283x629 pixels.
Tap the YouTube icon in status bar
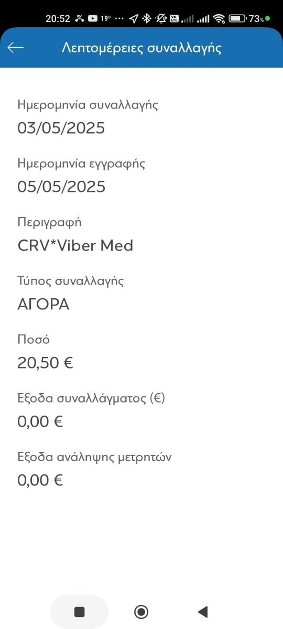93,18
